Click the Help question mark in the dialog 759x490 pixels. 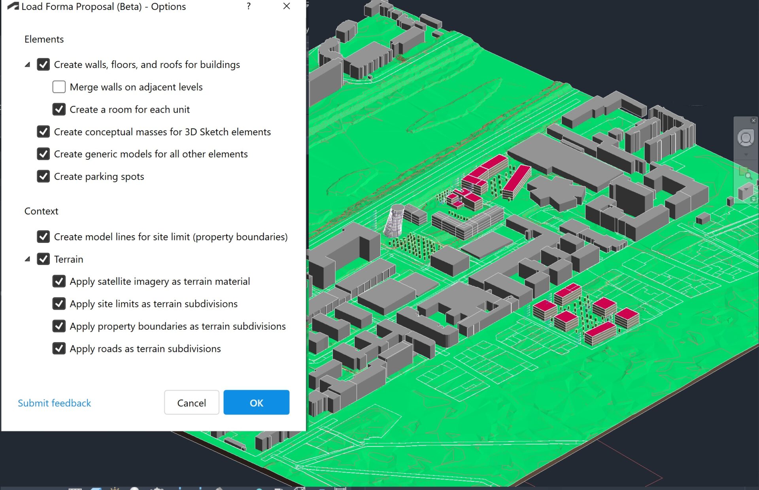[248, 6]
